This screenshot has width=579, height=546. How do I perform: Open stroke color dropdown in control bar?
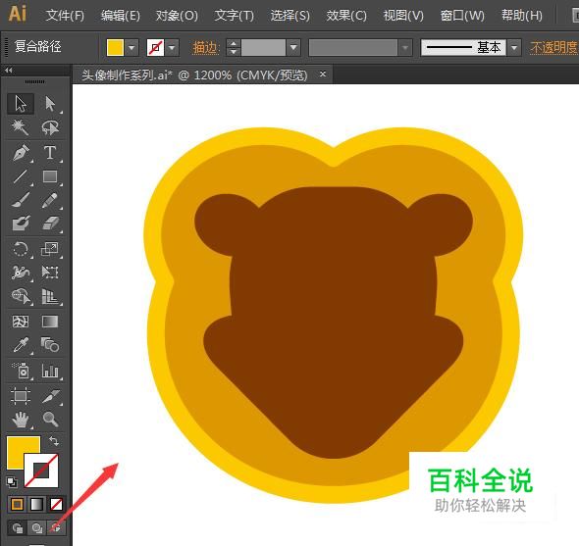[x=172, y=48]
